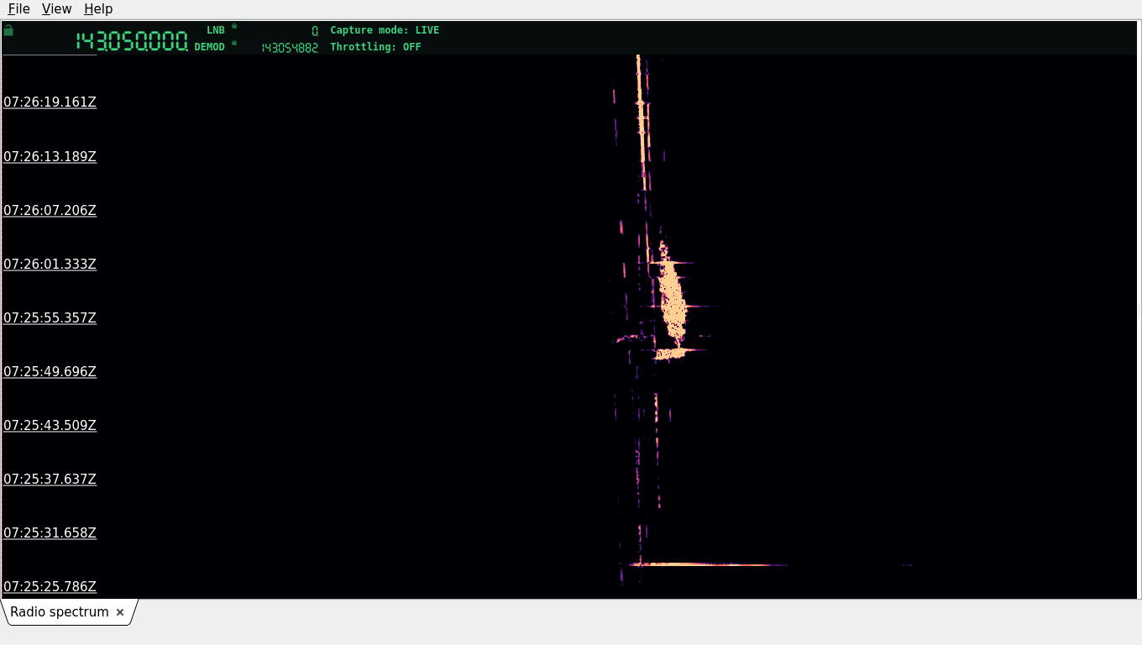The height and width of the screenshot is (645, 1142).
Task: Close the Radio spectrum tab
Action: pos(120,612)
